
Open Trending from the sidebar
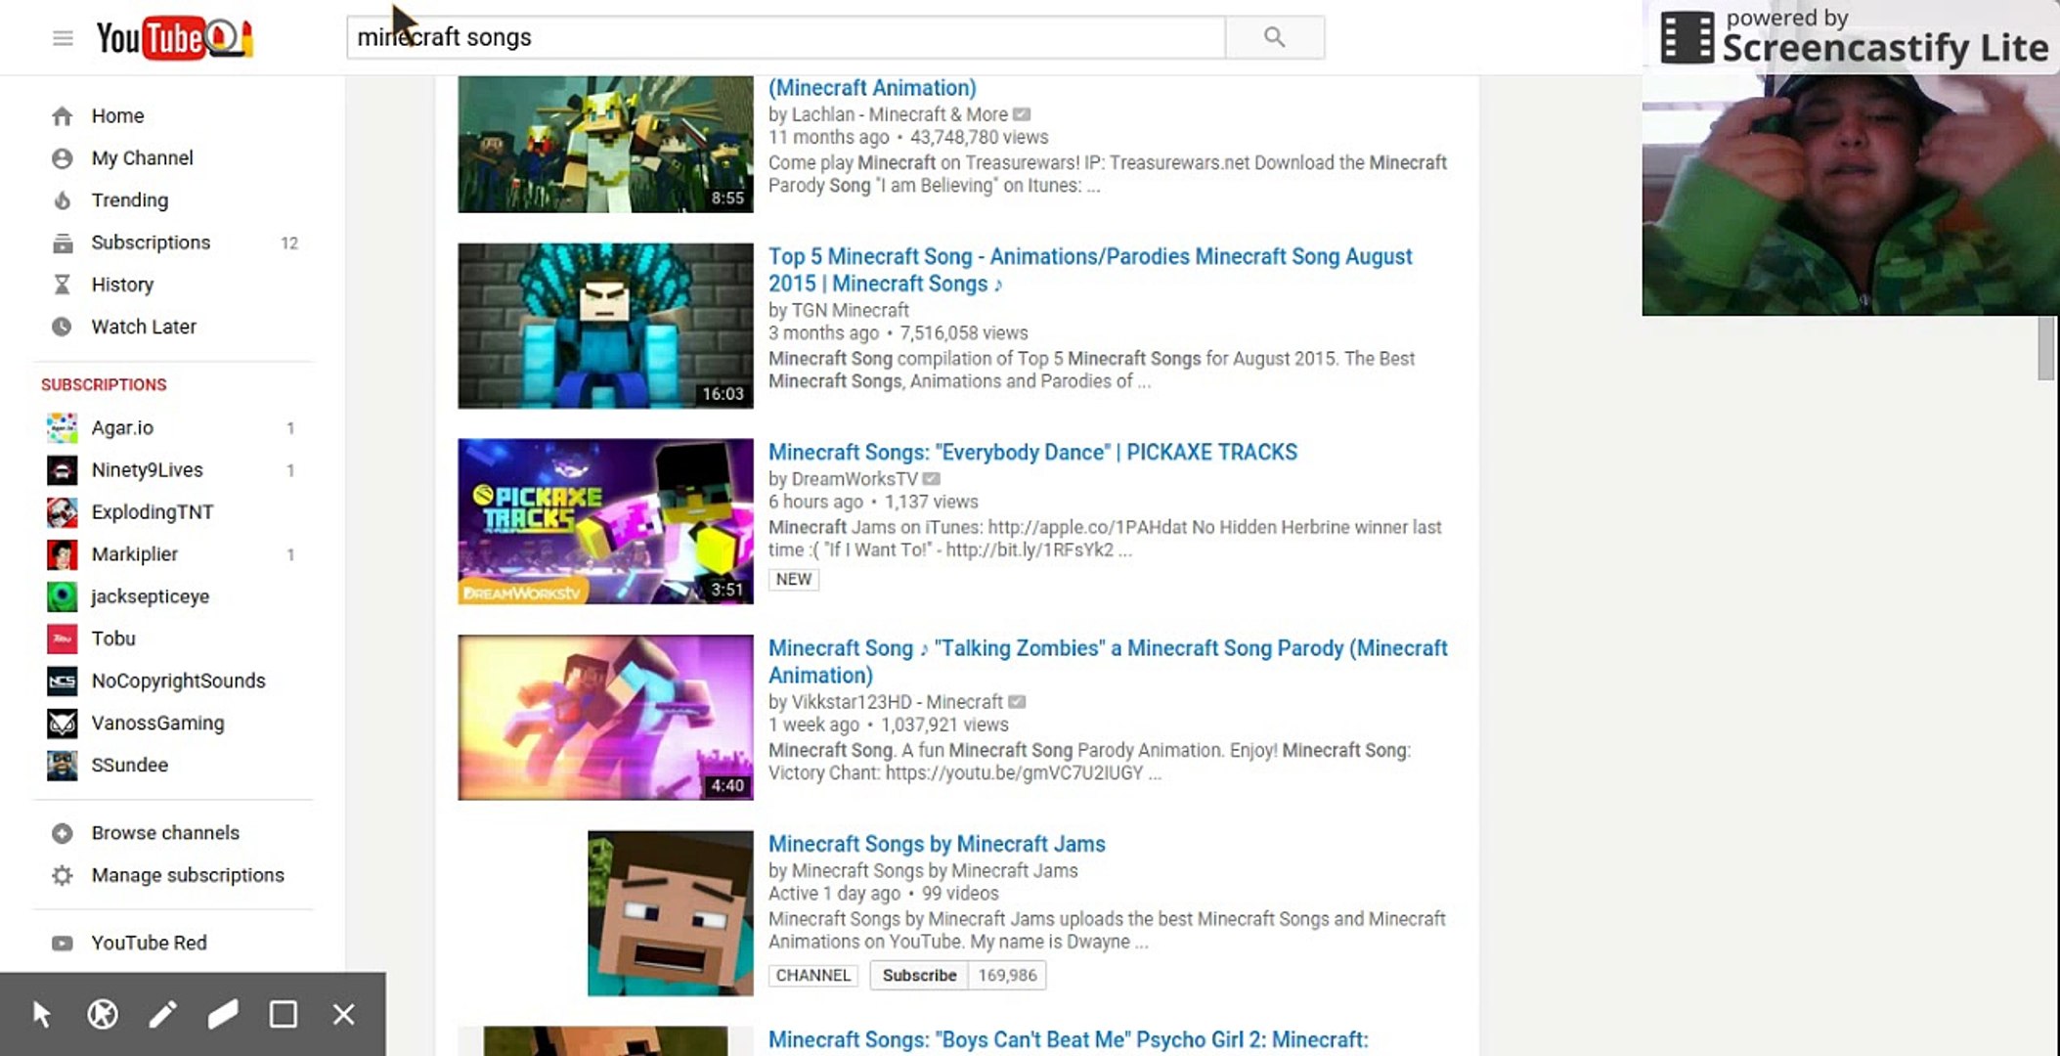[129, 200]
